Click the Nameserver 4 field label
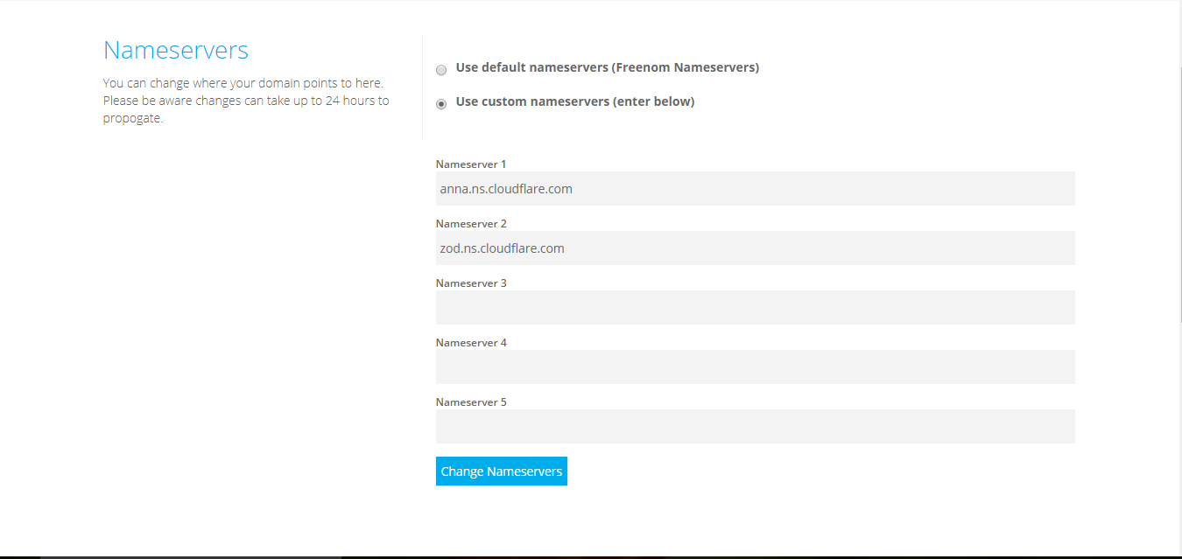 (471, 343)
